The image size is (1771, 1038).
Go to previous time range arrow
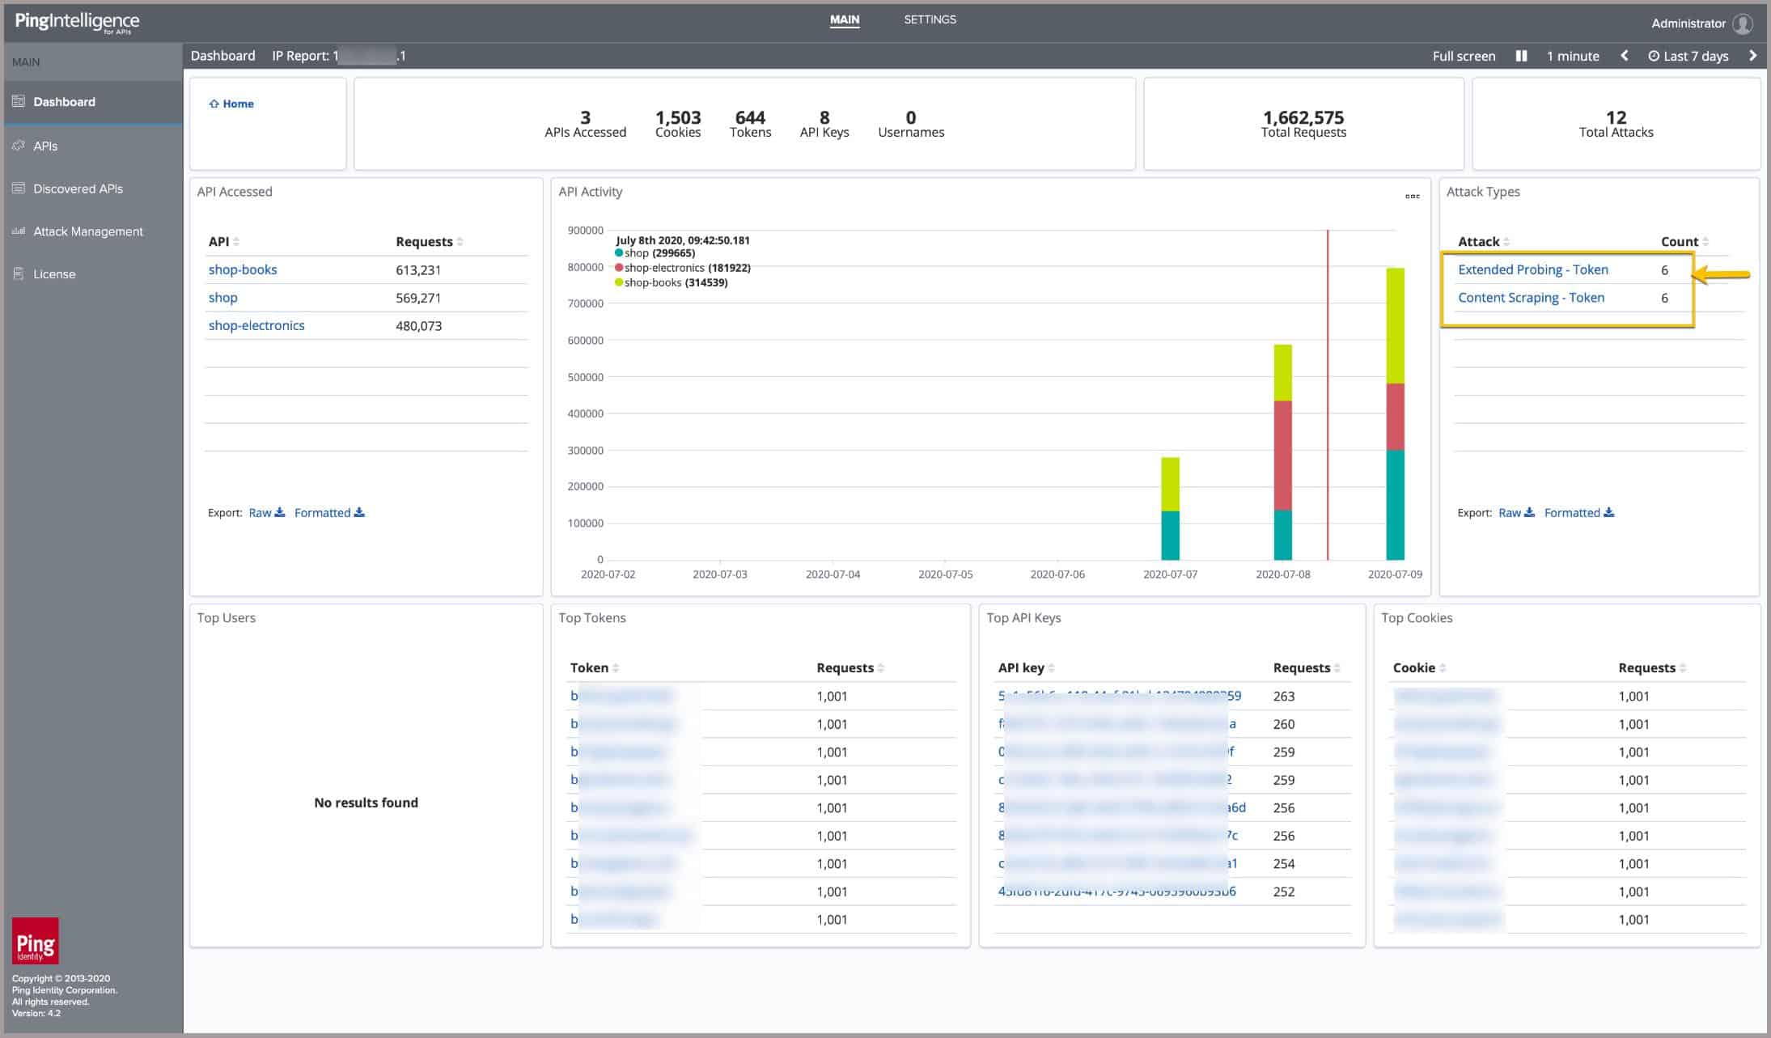[1625, 56]
